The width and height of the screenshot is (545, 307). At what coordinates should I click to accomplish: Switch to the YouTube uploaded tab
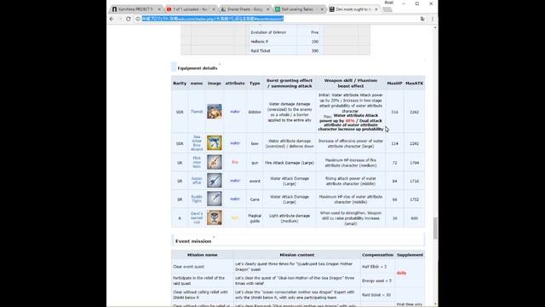coord(190,9)
